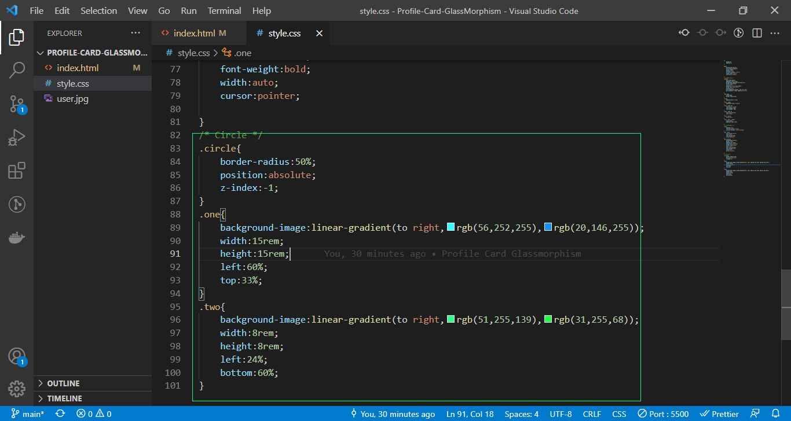Viewport: 791px width, 421px height.
Task: Click the UTF-8 encoding indicator
Action: [x=561, y=413]
